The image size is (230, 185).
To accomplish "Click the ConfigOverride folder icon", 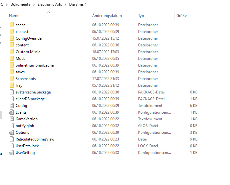I will pyautogui.click(x=12, y=38).
